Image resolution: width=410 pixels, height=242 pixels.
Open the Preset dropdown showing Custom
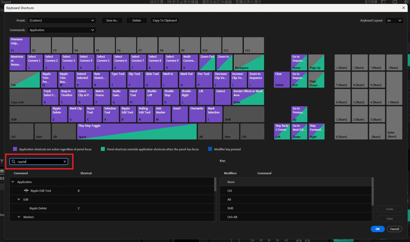pos(62,20)
